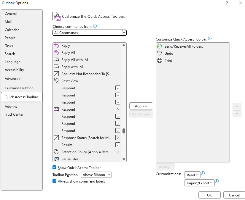Open the Help question mark

tap(227, 3)
